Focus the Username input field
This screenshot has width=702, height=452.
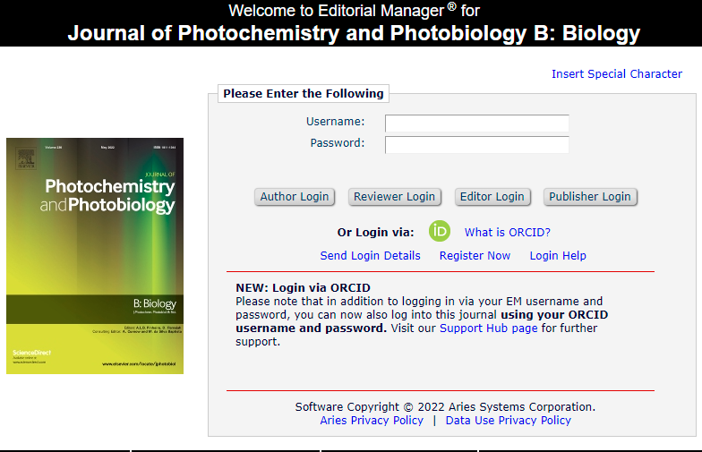(476, 123)
